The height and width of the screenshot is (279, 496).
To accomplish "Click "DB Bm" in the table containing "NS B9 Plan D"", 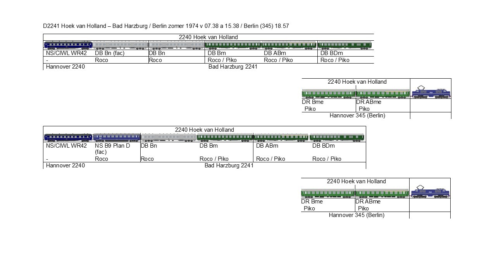I will (x=208, y=146).
